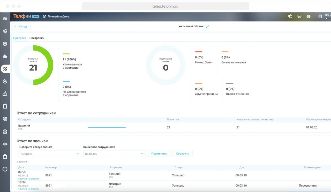Image resolution: width=331 pixels, height=192 pixels.
Task: Open ссылка на звонок for the 09:50 call
Action: point(29,179)
